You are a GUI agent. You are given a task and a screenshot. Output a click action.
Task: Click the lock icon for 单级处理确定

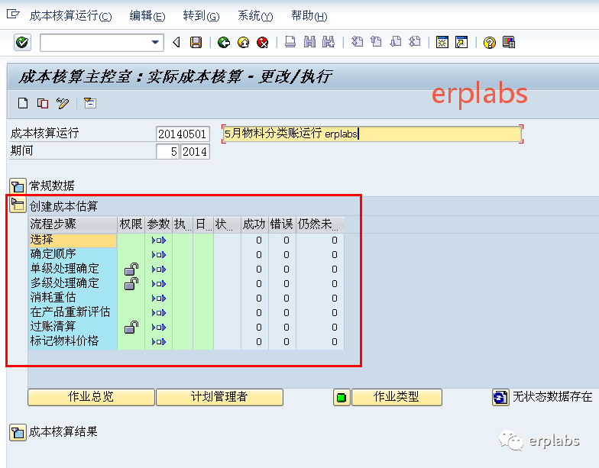pos(131,269)
